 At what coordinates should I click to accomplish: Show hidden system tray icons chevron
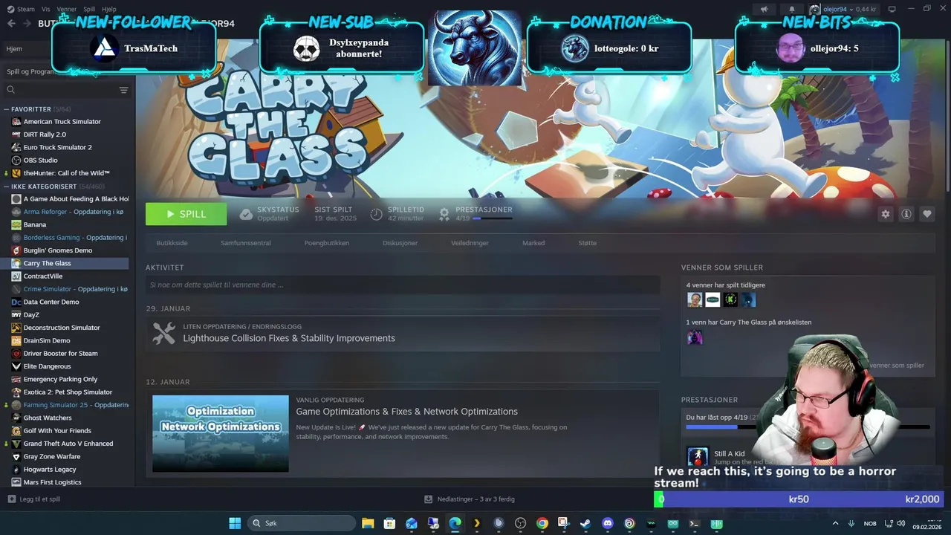pyautogui.click(x=835, y=523)
